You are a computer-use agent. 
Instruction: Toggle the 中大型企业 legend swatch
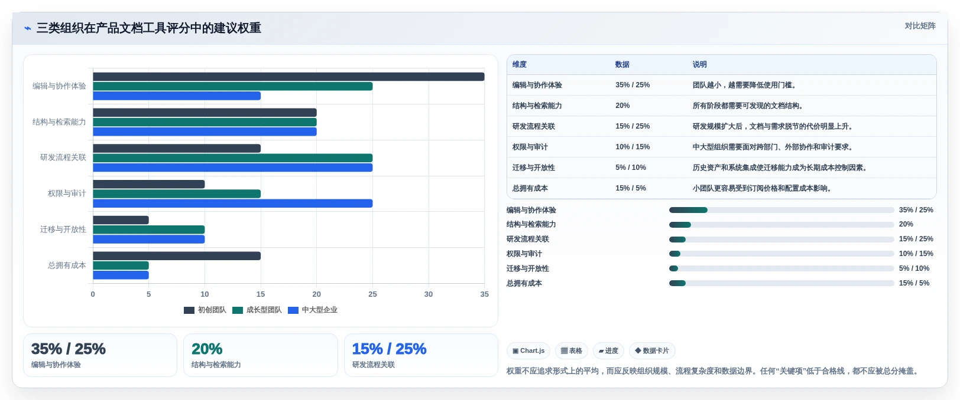293,310
